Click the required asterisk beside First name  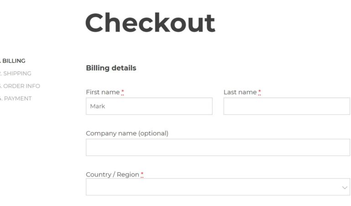(x=122, y=93)
